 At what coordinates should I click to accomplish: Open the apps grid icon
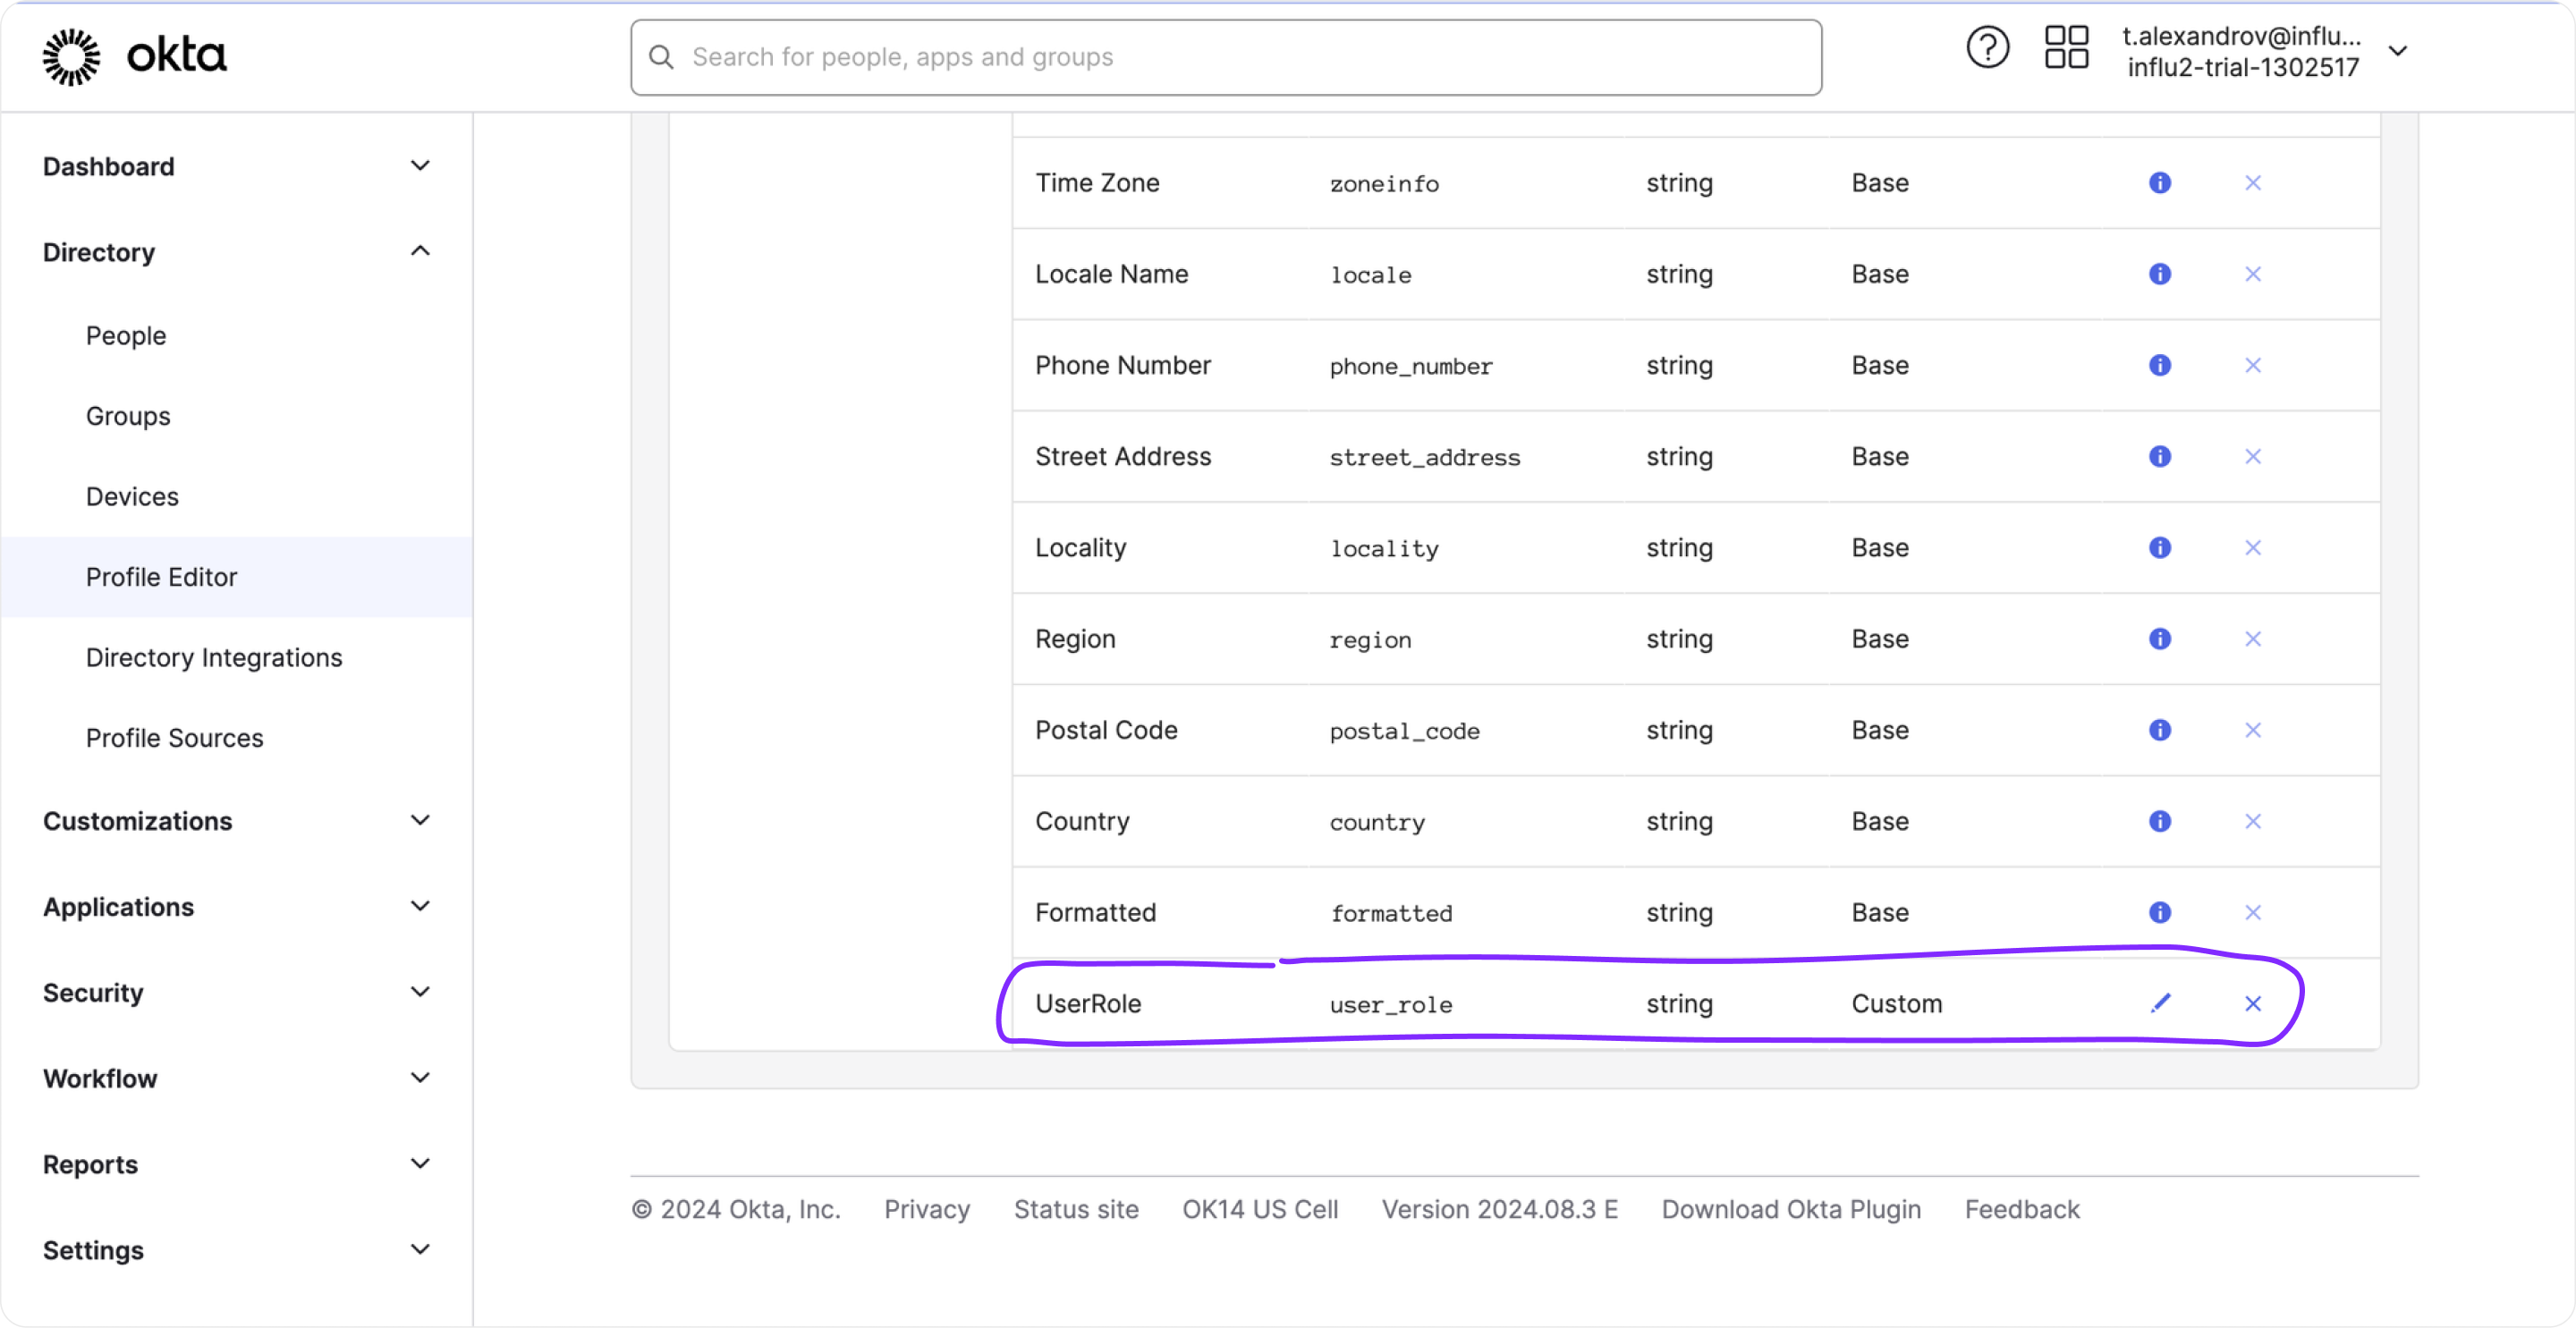[x=2066, y=47]
